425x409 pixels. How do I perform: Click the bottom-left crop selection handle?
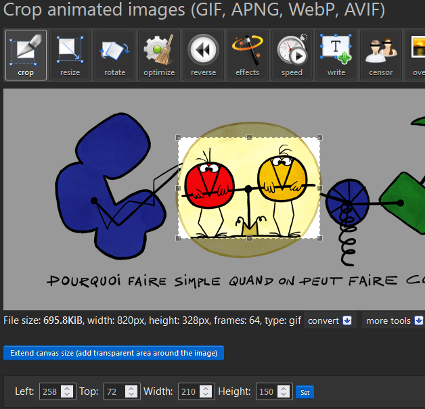pos(179,238)
